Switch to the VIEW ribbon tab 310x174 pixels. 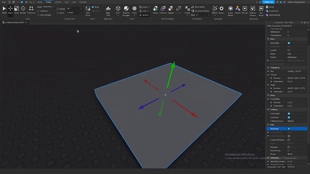[74, 2]
